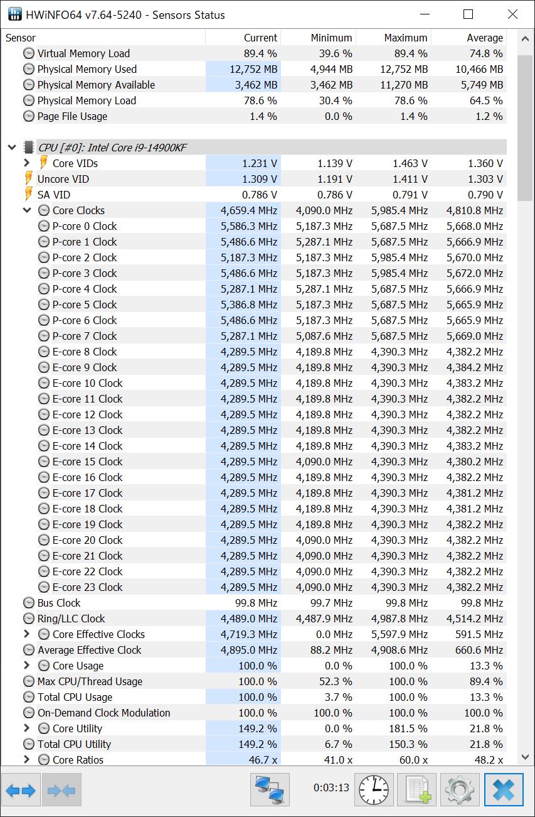Expand the Core Usage group
This screenshot has width=535, height=817.
26,666
